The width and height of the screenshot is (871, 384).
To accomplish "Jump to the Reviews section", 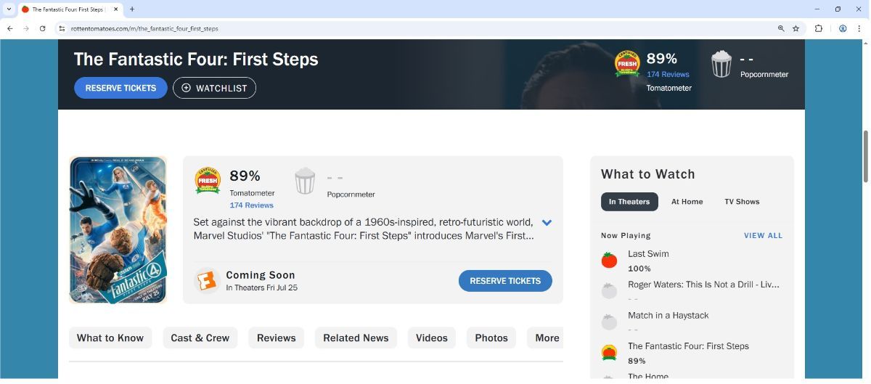I will (x=276, y=338).
